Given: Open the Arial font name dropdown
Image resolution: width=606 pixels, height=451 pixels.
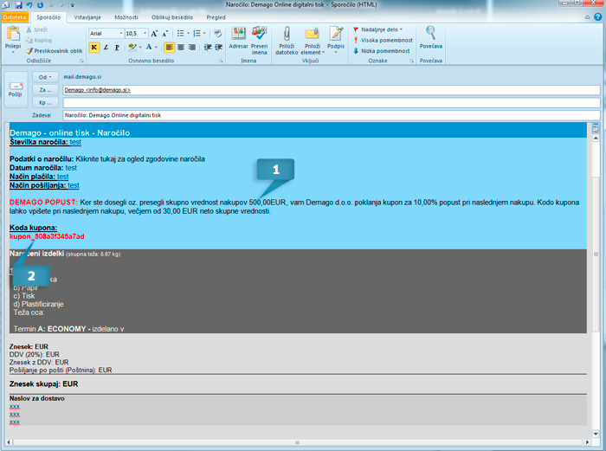Looking at the screenshot, I should point(121,34).
